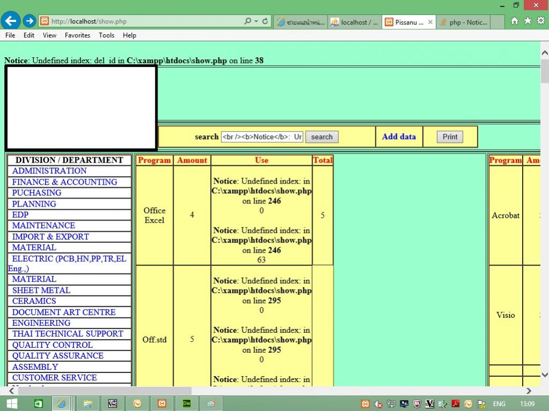The width and height of the screenshot is (549, 411).
Task: Open the 'Add data' link
Action: (399, 136)
